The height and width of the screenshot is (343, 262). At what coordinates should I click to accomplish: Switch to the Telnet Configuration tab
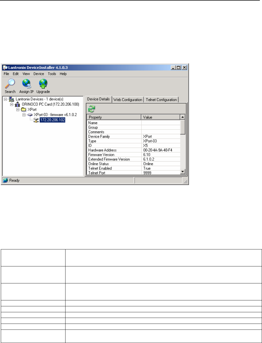click(161, 100)
